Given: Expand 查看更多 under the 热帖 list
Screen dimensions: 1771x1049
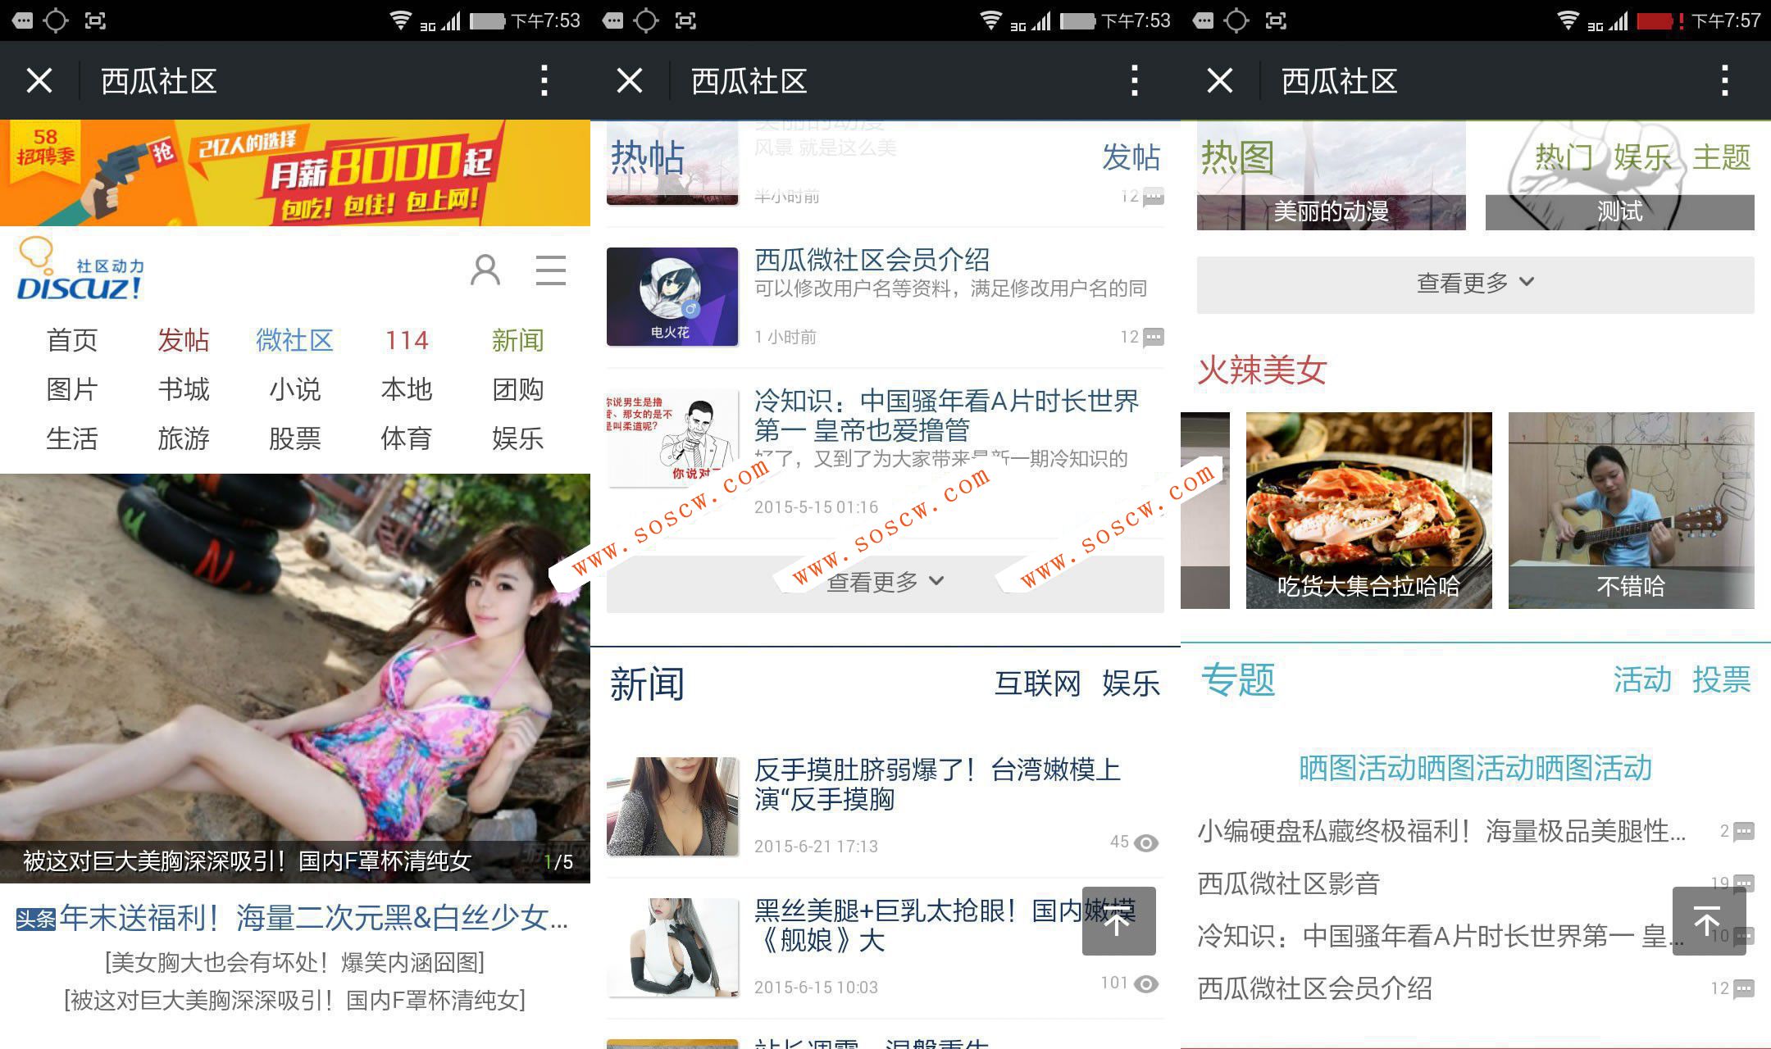Looking at the screenshot, I should [x=885, y=584].
